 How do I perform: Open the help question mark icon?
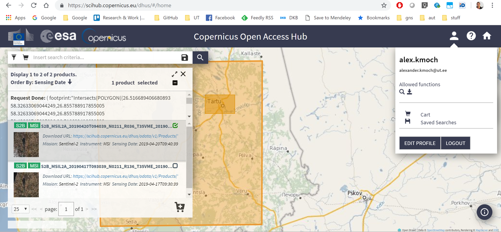471,36
